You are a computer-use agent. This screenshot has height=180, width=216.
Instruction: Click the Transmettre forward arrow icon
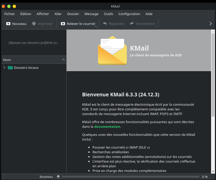pos(132,24)
